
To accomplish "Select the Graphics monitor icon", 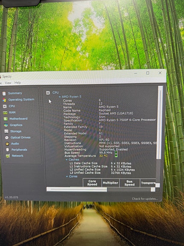I will coord(6,125).
